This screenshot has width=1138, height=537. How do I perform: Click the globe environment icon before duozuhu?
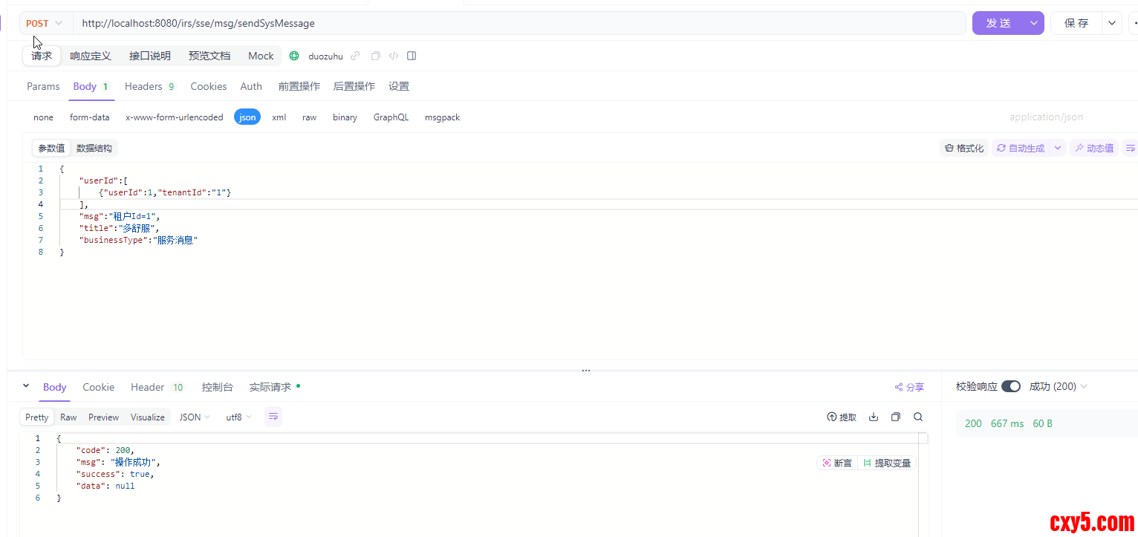point(294,56)
